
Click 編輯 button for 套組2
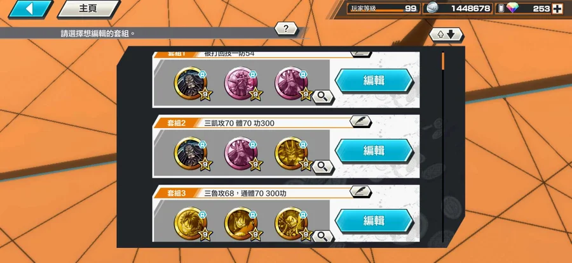[x=374, y=150]
